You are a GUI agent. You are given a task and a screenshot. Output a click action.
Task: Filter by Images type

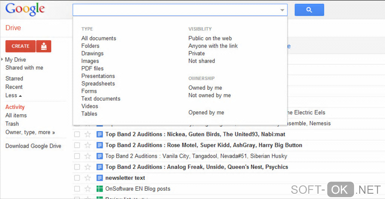click(90, 61)
